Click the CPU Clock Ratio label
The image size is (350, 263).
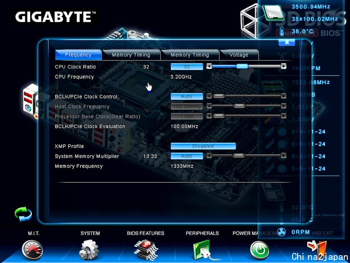click(x=75, y=67)
